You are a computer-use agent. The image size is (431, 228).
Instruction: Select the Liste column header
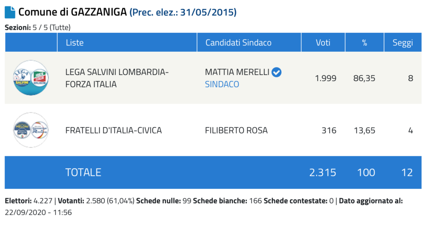(x=75, y=42)
